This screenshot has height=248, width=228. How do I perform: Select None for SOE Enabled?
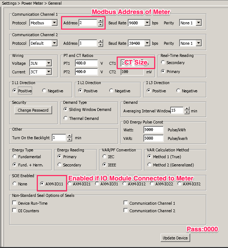pyautogui.click(x=20, y=184)
